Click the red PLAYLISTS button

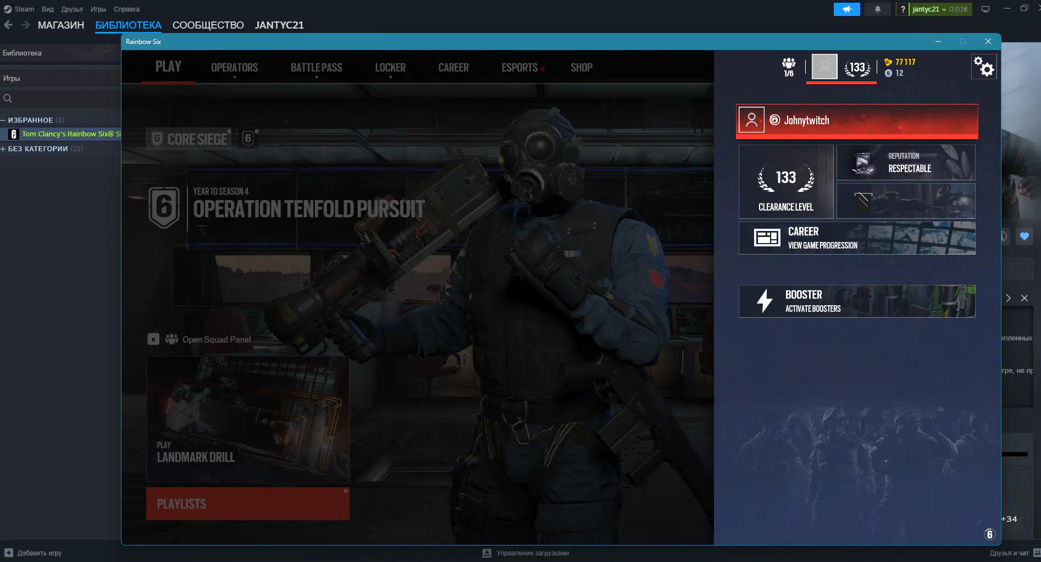point(247,503)
